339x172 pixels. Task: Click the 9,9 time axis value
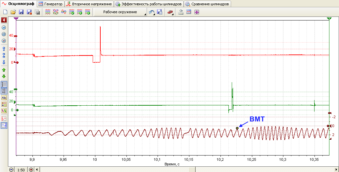pos(32,159)
